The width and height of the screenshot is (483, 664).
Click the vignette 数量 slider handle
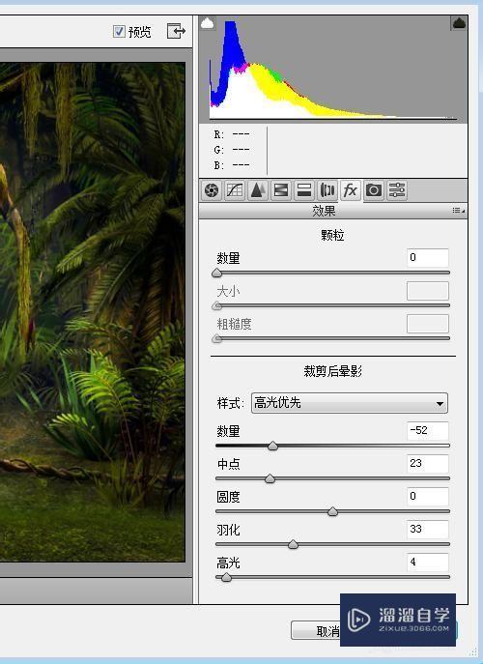(x=273, y=446)
